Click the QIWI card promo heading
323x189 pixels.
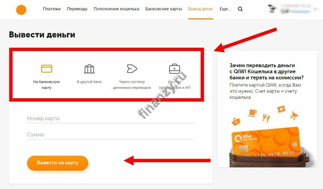tap(266, 71)
